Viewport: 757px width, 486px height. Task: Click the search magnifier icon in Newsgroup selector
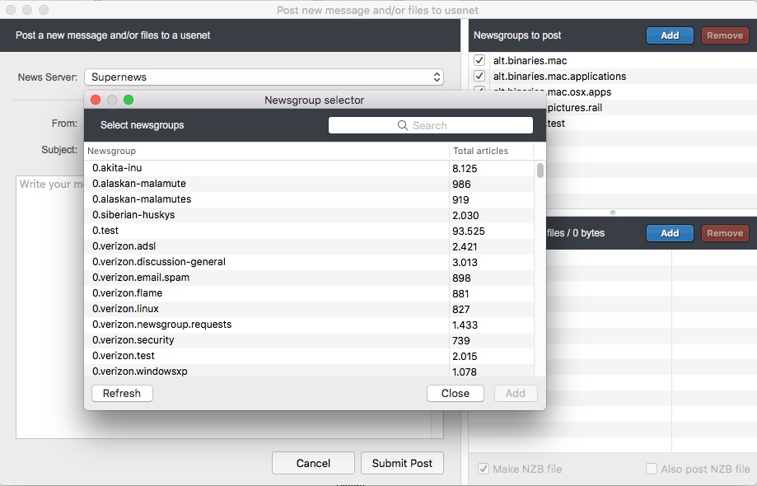coord(402,125)
